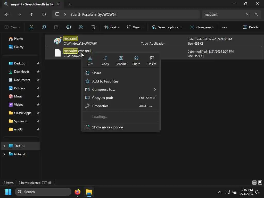Viewport: 264px width, 198px height.
Task: Click the muted volume tray icon
Action: [234, 192]
